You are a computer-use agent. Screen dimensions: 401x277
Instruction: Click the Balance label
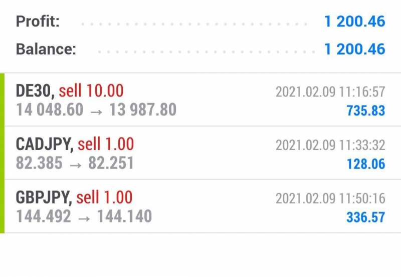coord(46,49)
